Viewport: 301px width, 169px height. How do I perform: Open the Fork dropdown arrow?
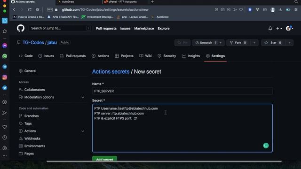tap(254, 43)
